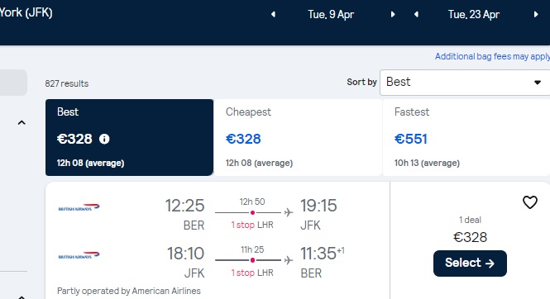550x299 pixels.
Task: Click the British Airways logo on outbound flight
Action: [x=79, y=207]
